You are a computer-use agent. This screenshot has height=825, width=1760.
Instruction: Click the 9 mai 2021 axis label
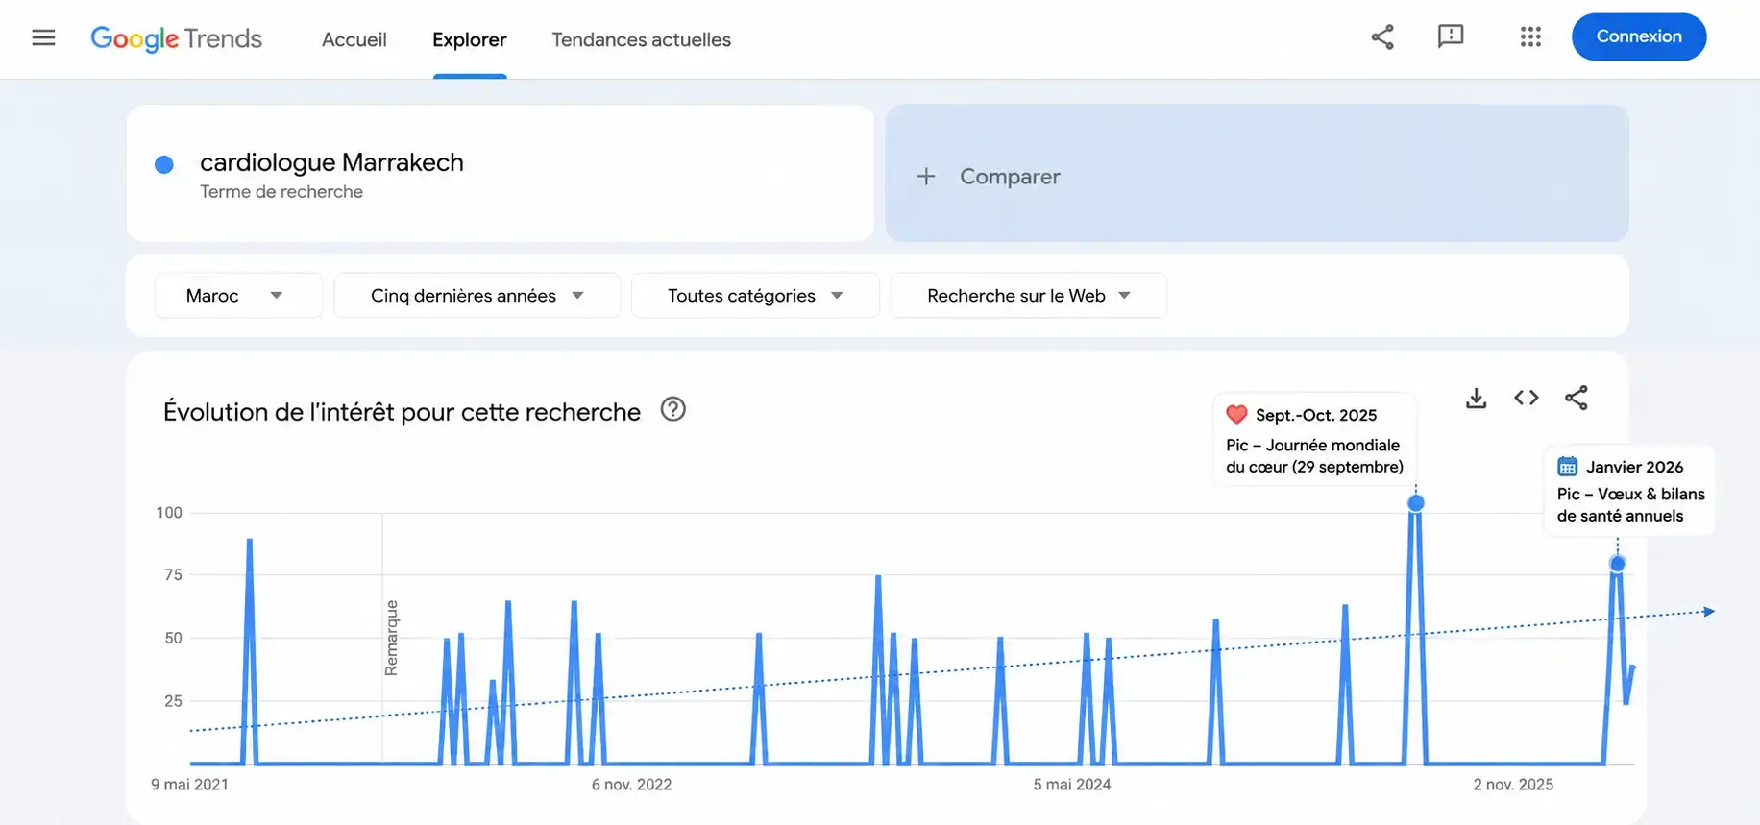click(x=190, y=785)
